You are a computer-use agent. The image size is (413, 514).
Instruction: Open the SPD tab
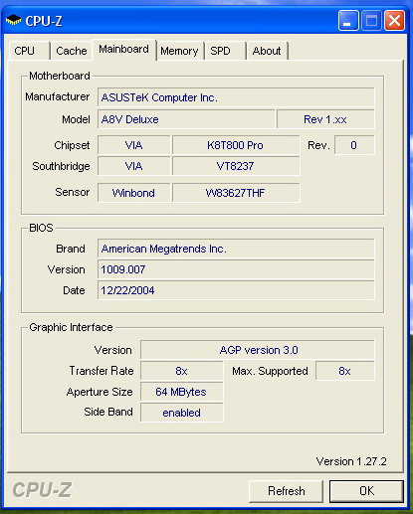[x=225, y=51]
